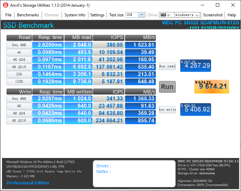Click the Run read button

(167, 66)
